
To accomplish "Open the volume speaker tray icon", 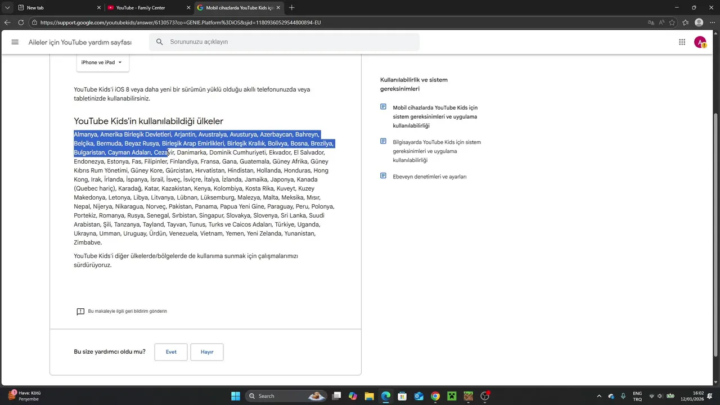I will pyautogui.click(x=660, y=396).
